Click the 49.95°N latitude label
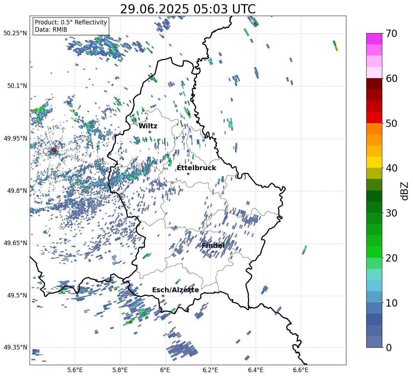This screenshot has width=413, height=377. tap(15, 138)
